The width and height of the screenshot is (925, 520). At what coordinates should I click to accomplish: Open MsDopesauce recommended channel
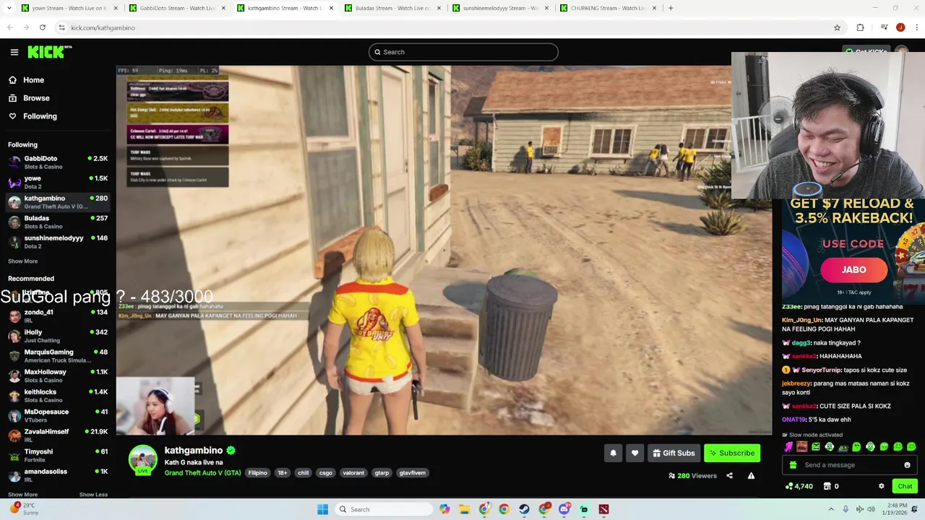(x=58, y=416)
